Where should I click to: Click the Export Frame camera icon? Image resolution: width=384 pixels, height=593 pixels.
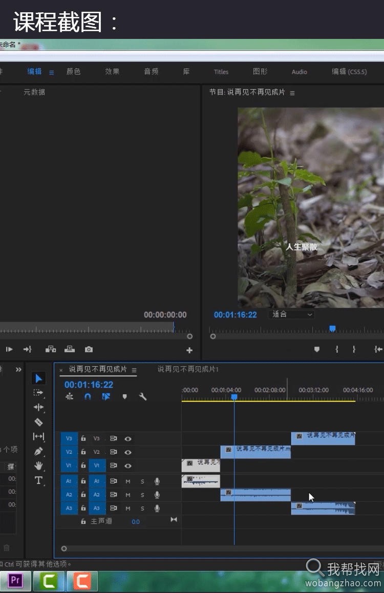tap(89, 349)
